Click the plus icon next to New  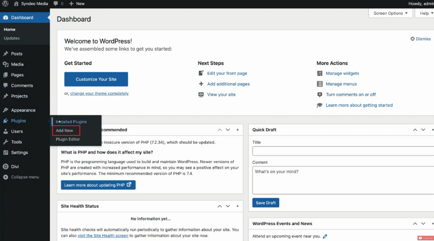[72, 3]
